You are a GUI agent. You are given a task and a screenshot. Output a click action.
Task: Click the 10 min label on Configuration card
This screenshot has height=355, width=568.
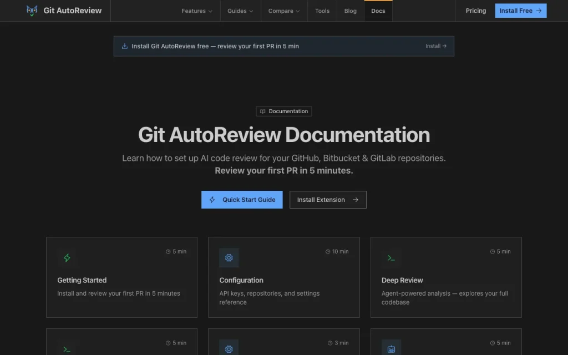(x=340, y=251)
